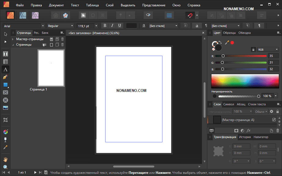Toggle visibility checkbox of Мастер-страница: A layer
282x176 pixels.
274,120
